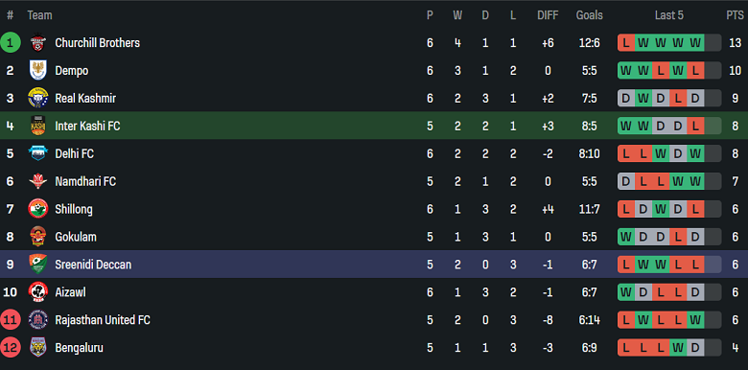Sort by the DIFF column header

click(x=548, y=15)
